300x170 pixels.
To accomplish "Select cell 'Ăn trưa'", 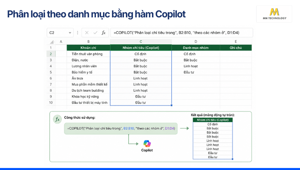I will point(88,78).
